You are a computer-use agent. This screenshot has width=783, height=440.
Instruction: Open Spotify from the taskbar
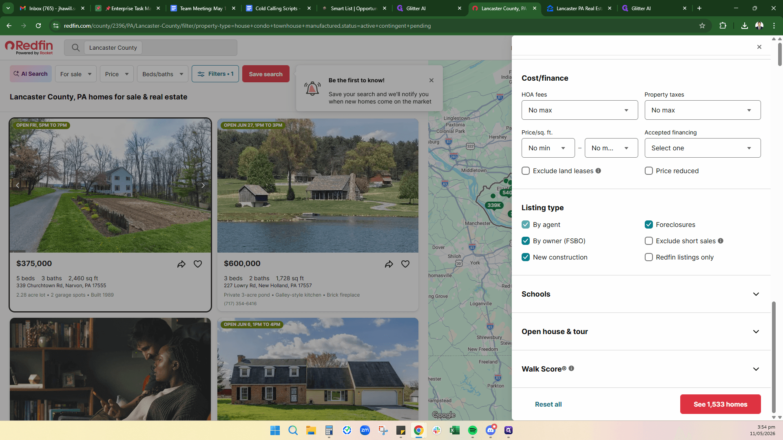click(x=473, y=430)
